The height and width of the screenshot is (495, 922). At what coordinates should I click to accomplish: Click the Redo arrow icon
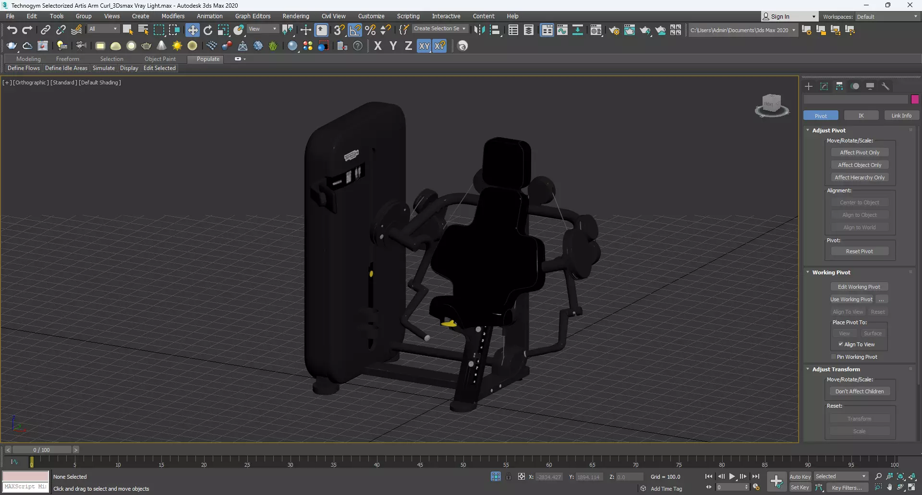pyautogui.click(x=27, y=30)
